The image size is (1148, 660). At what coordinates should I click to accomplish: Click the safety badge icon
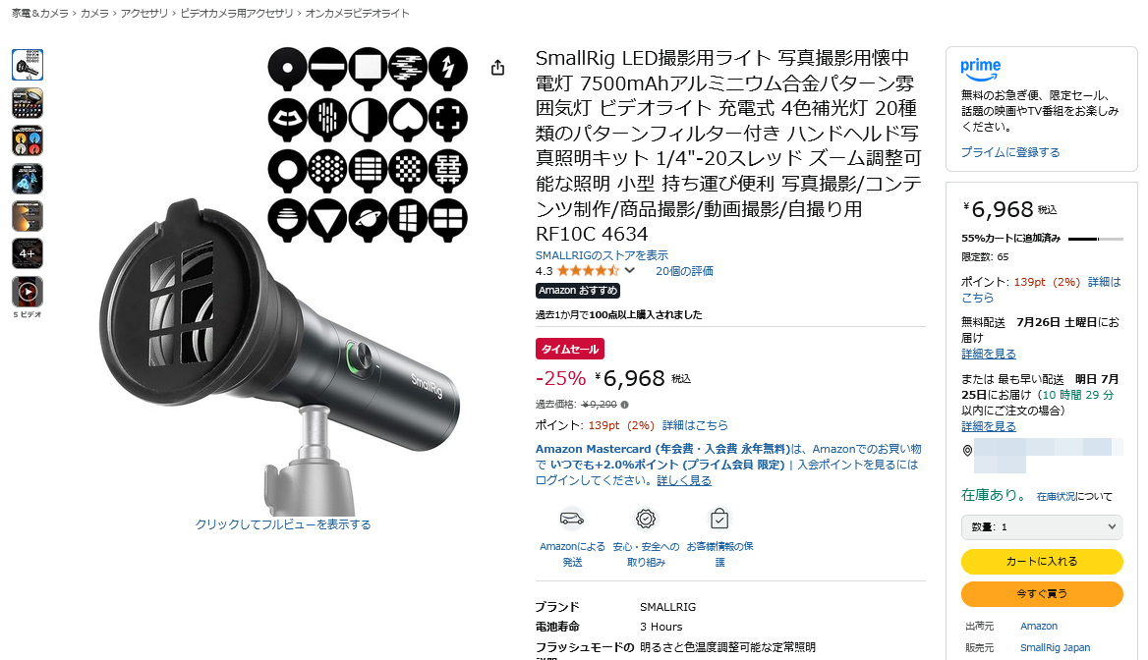point(646,519)
